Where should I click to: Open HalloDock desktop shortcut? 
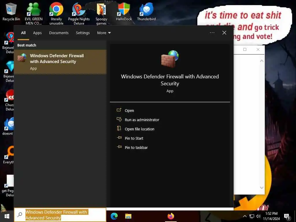pyautogui.click(x=124, y=12)
